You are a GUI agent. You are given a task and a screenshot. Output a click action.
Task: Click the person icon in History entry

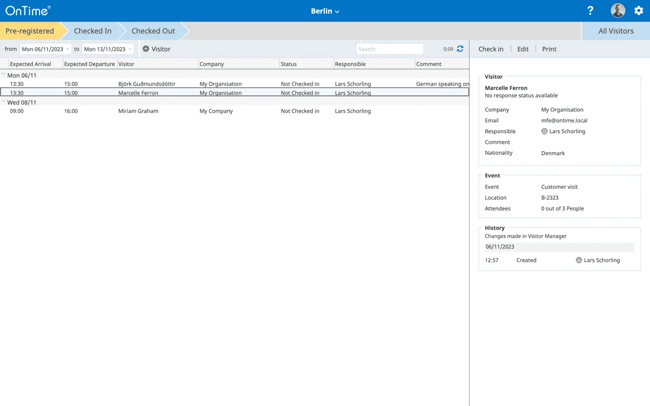pos(578,260)
